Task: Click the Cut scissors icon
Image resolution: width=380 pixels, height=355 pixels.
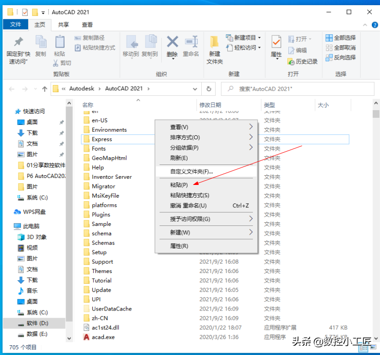Action: (x=56, y=63)
